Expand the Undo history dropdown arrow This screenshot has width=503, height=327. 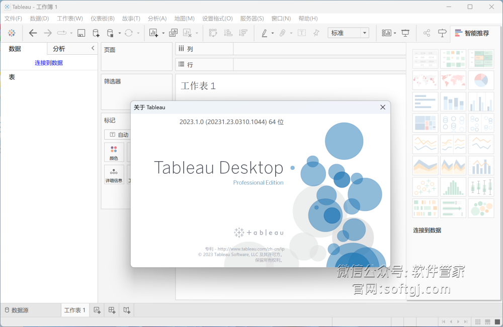(x=70, y=33)
